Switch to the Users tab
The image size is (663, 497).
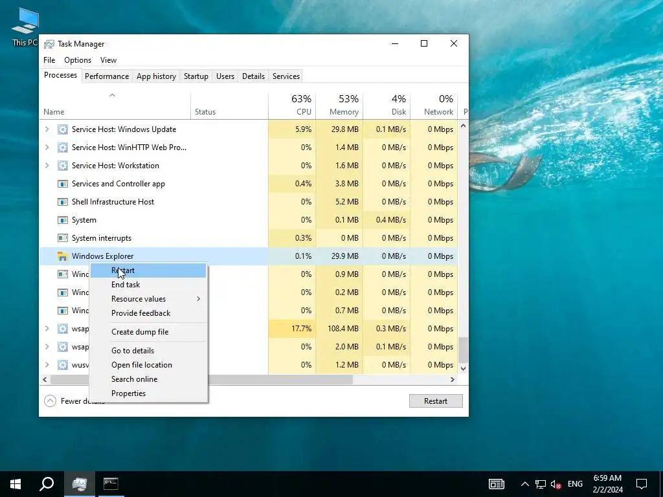point(225,76)
